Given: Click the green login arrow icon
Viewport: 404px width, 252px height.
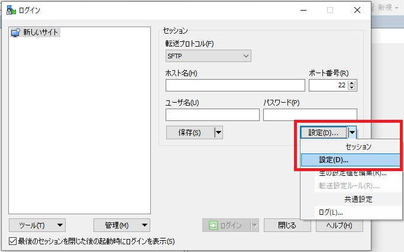Looking at the screenshot, I should point(214,225).
